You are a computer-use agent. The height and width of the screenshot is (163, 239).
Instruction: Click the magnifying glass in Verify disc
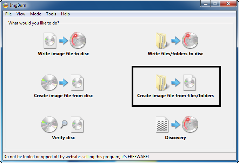[64, 124]
